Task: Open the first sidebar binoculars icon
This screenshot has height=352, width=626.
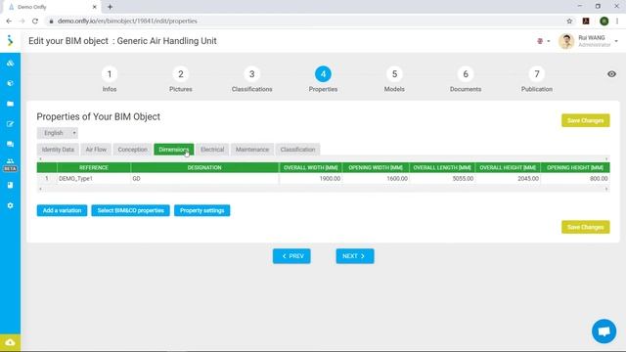Action: 11,63
